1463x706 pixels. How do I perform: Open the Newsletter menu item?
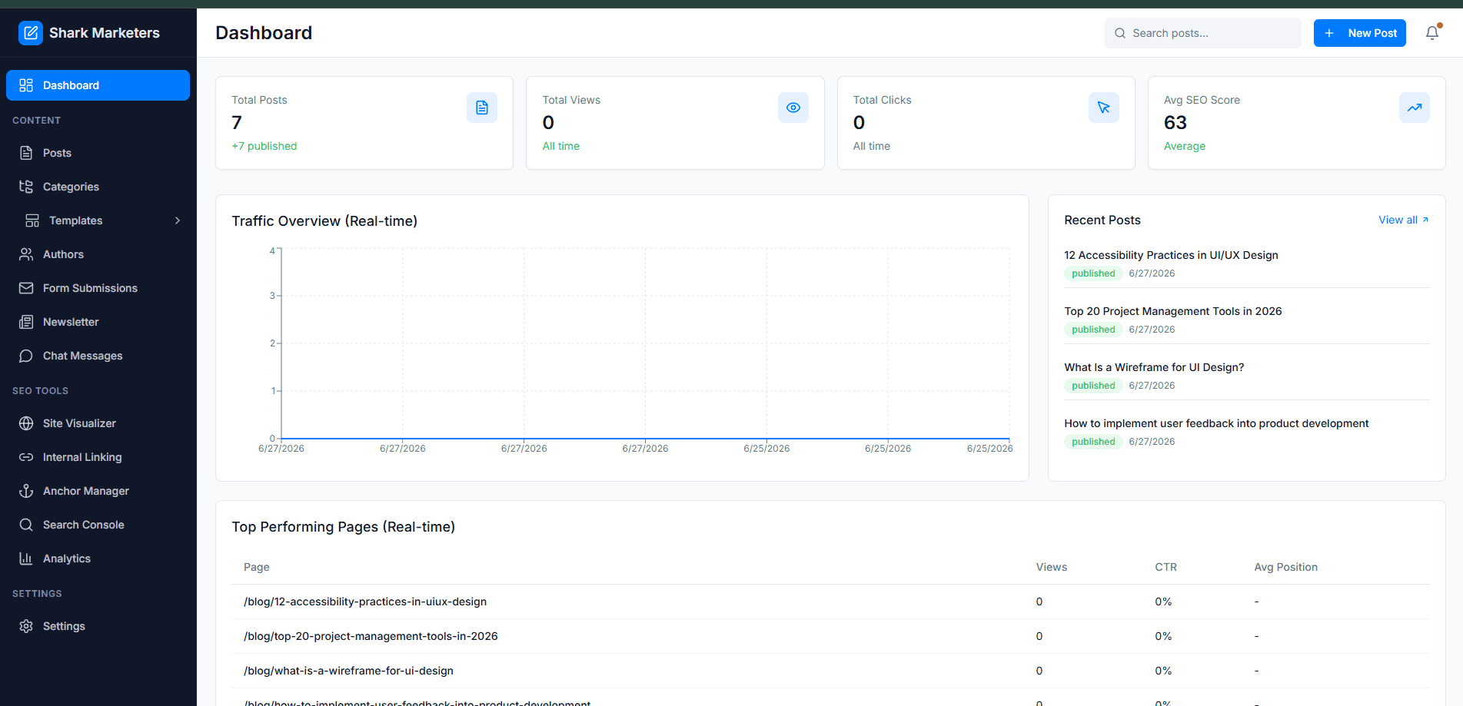pos(98,322)
